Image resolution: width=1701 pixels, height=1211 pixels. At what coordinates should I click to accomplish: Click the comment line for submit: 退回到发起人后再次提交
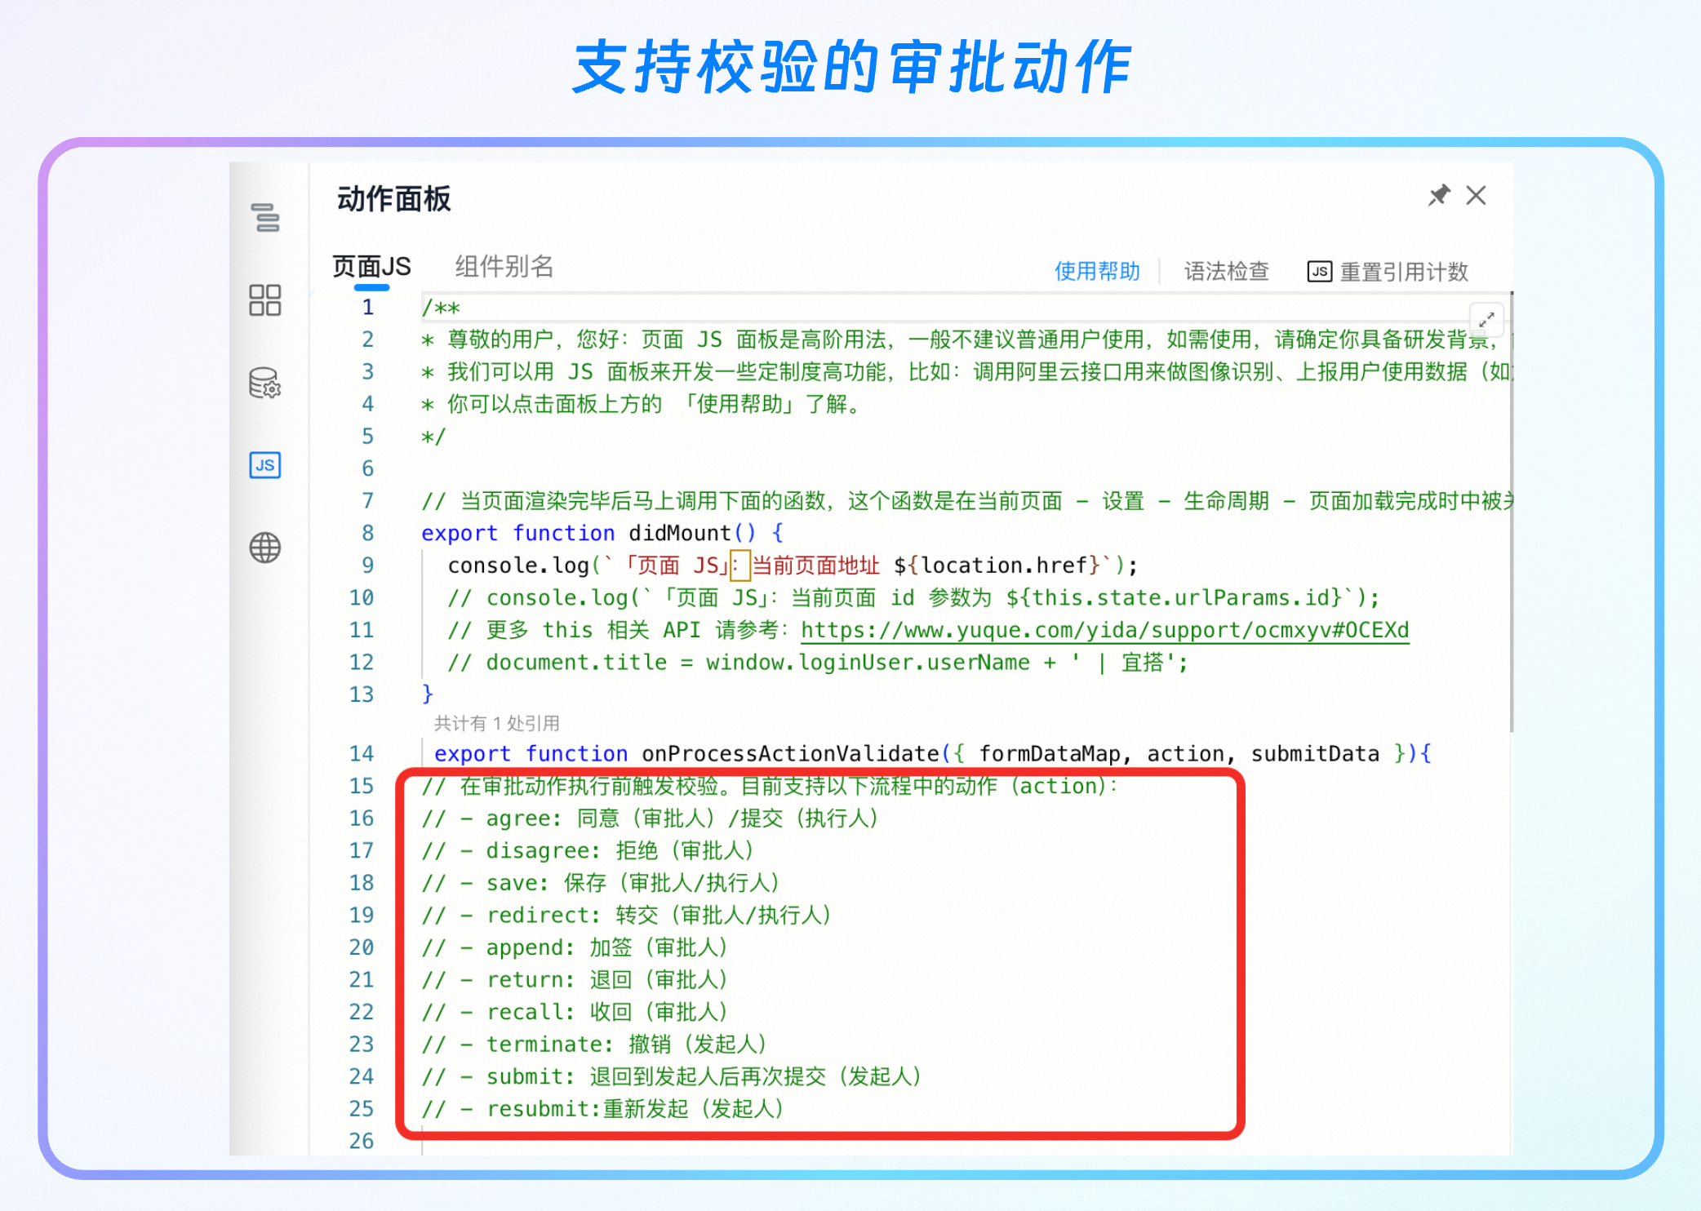[672, 1076]
